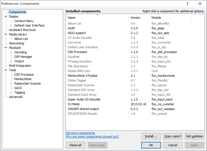Collapse the Display tree node
Screen dimensions: 207x151
tap(6, 16)
